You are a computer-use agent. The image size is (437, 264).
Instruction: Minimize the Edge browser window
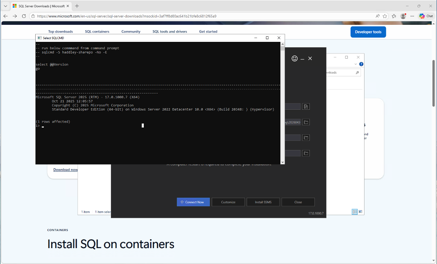click(407, 6)
